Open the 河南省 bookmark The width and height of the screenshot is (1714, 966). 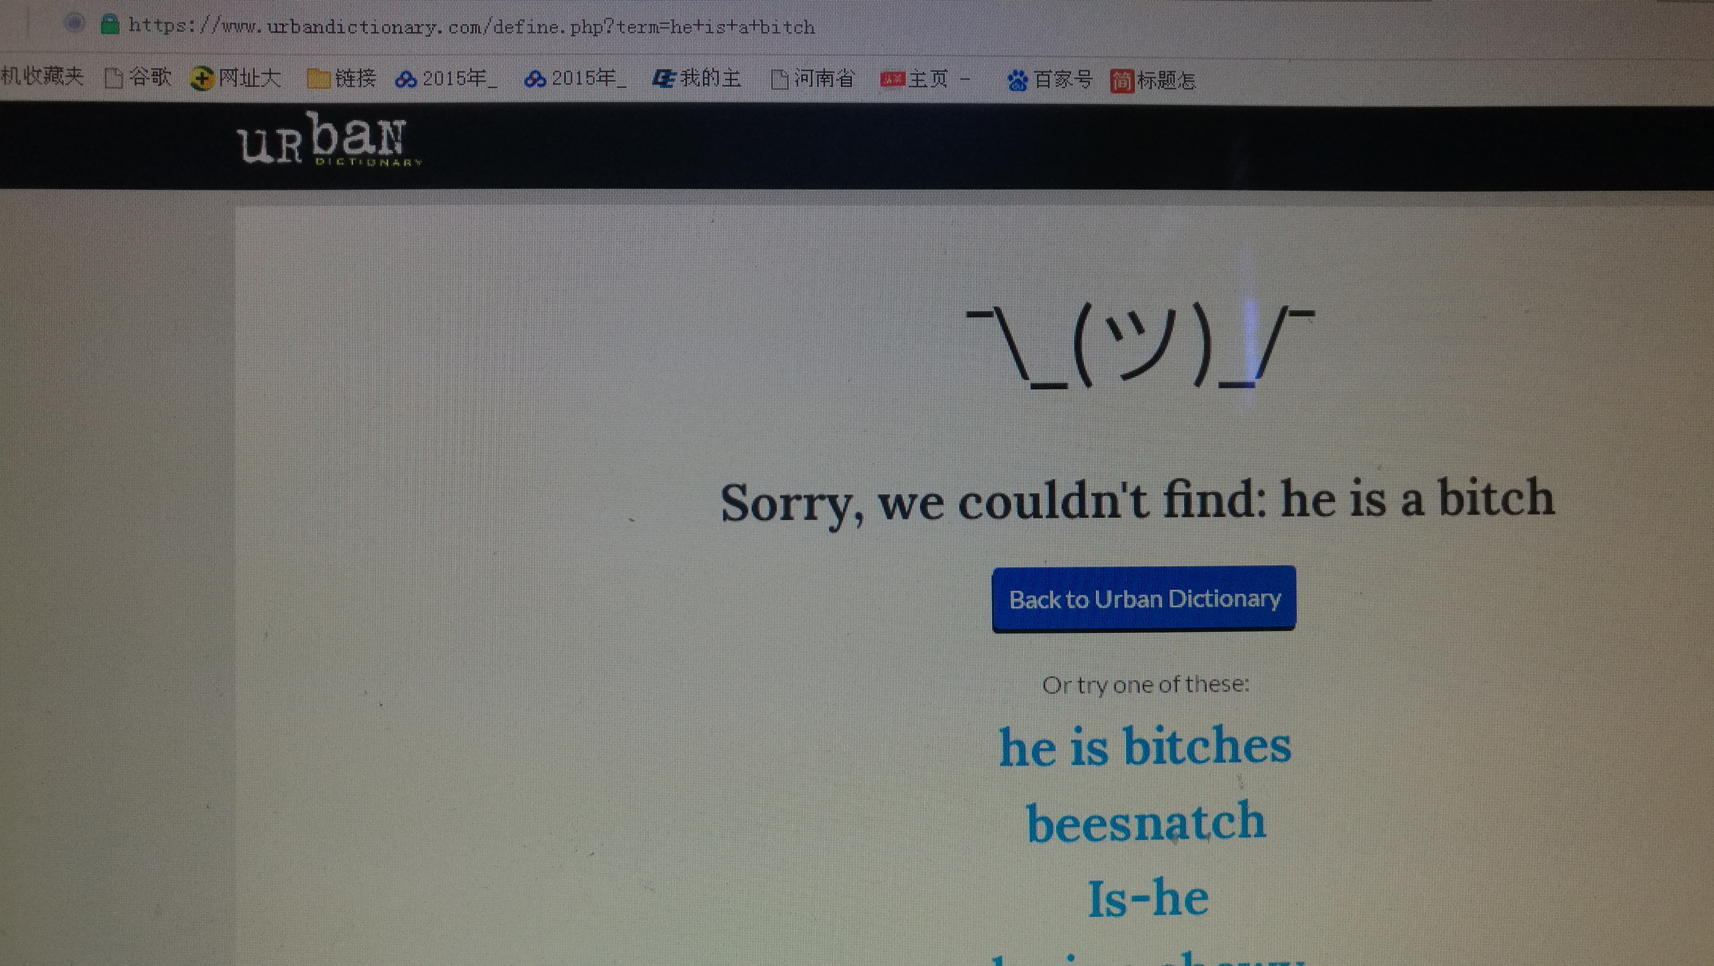[812, 79]
